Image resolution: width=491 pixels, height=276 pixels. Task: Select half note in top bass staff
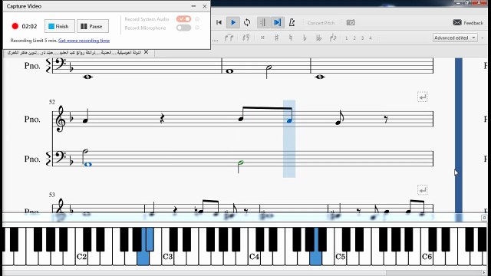point(269,68)
